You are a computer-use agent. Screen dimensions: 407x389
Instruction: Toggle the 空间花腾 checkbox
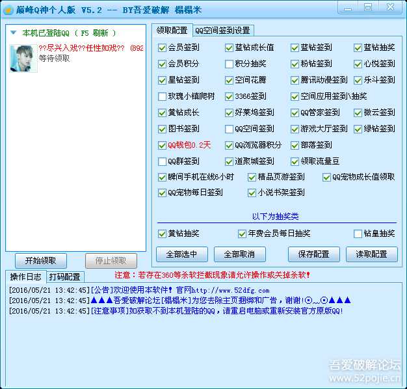click(229, 80)
